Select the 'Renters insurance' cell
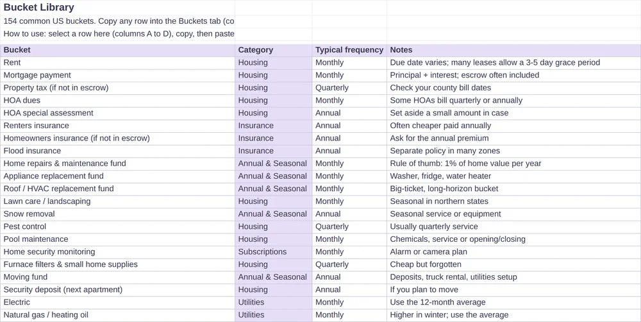 point(117,126)
